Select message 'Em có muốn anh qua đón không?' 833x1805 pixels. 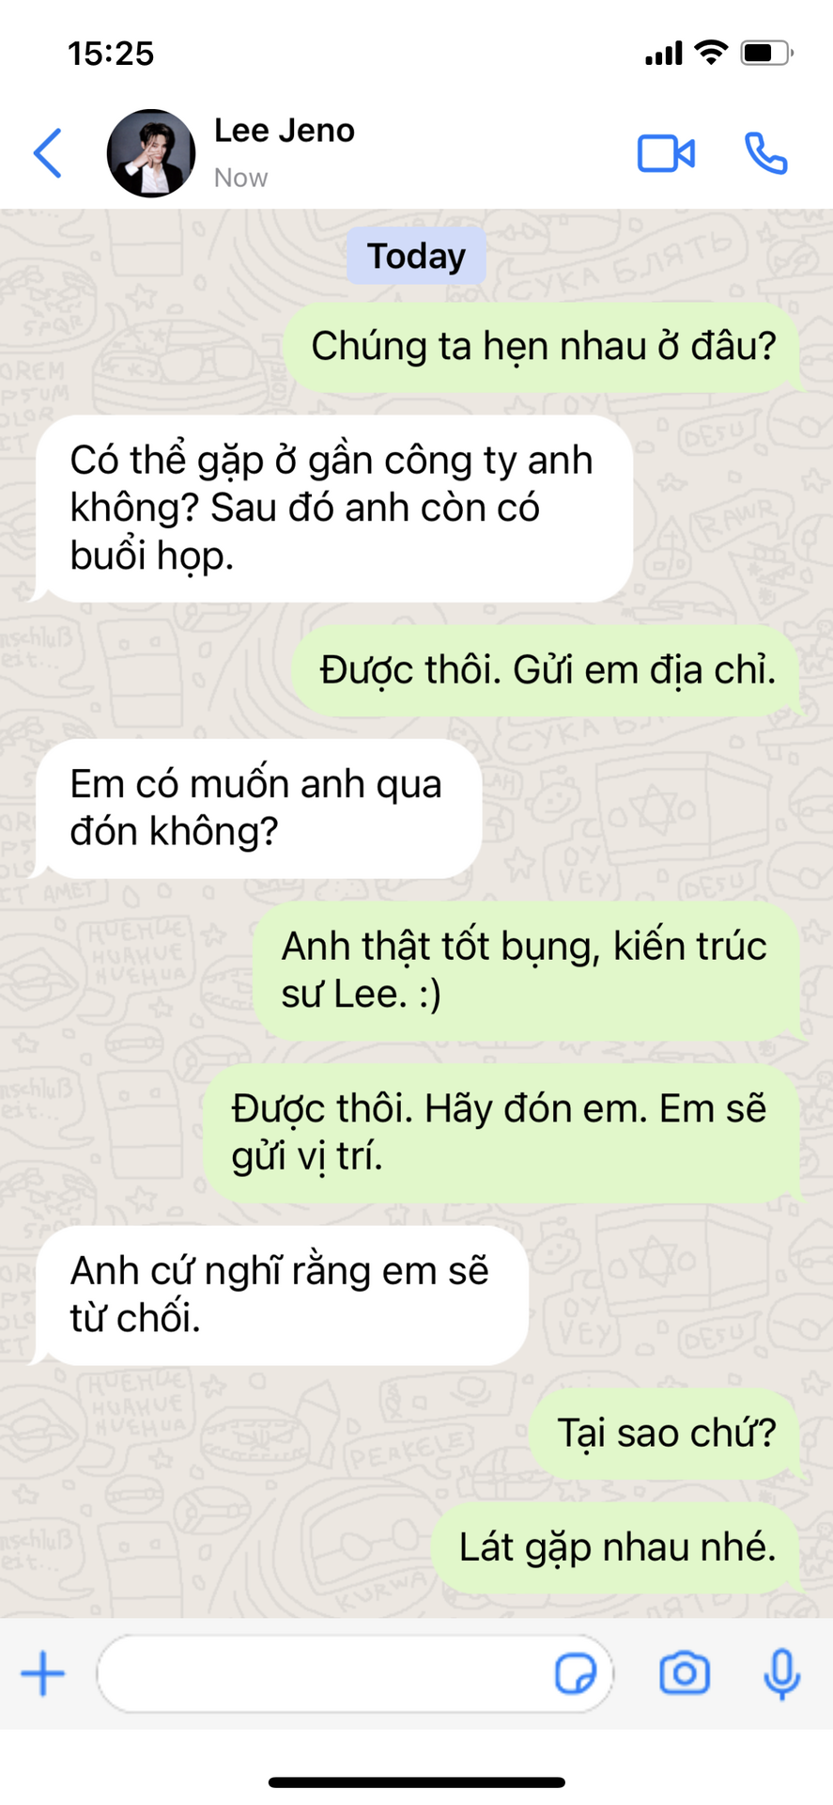tap(256, 808)
